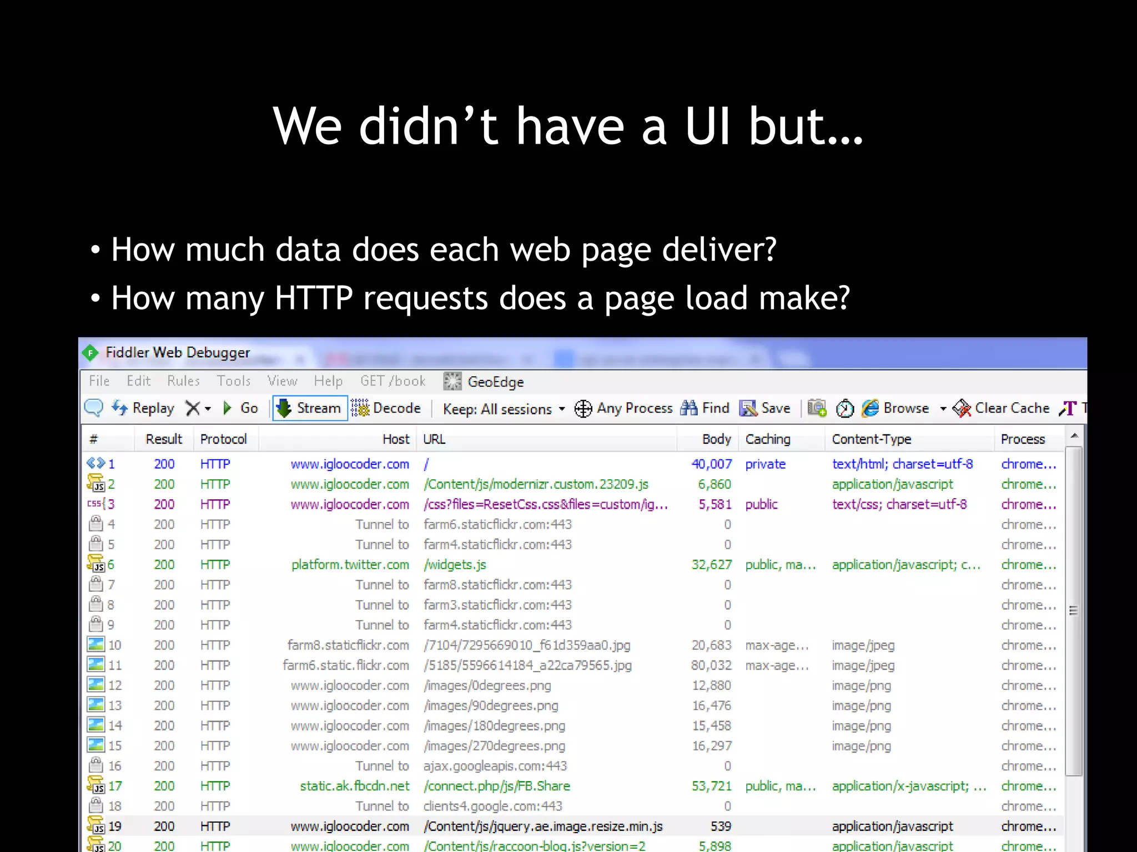
Task: Select session 6 JS script icon
Action: [x=96, y=564]
